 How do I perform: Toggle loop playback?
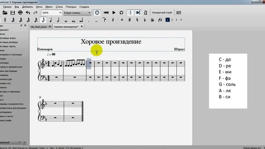[121, 13]
